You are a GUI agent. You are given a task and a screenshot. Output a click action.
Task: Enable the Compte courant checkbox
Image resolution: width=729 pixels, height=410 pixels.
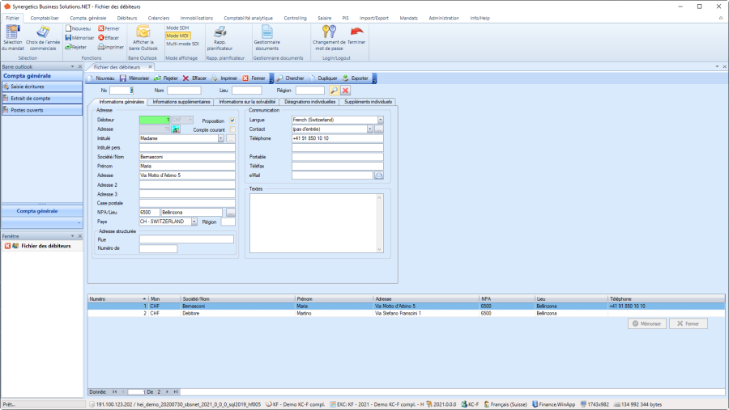click(x=232, y=129)
